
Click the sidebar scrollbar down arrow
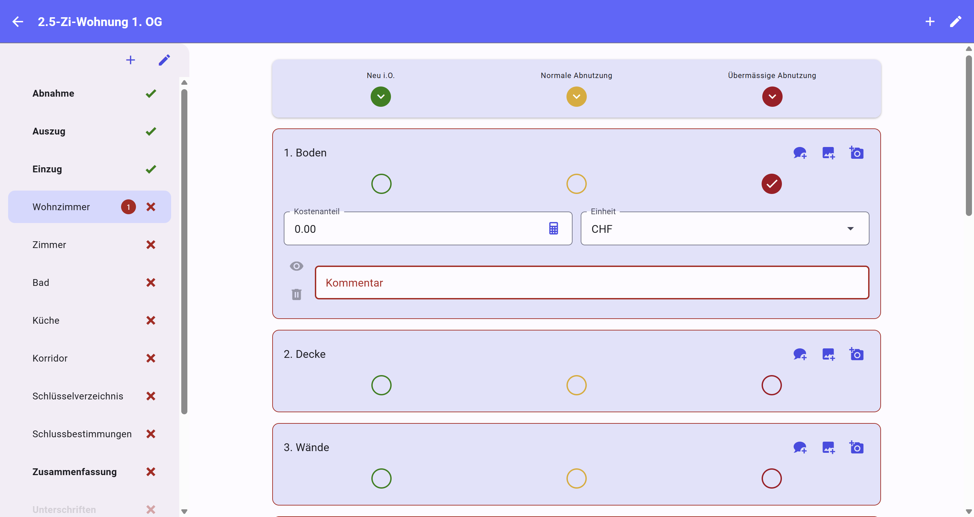pyautogui.click(x=184, y=511)
